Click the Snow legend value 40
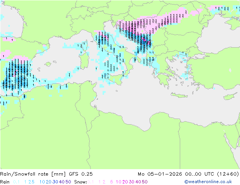The image size is (240, 185). point(138,182)
